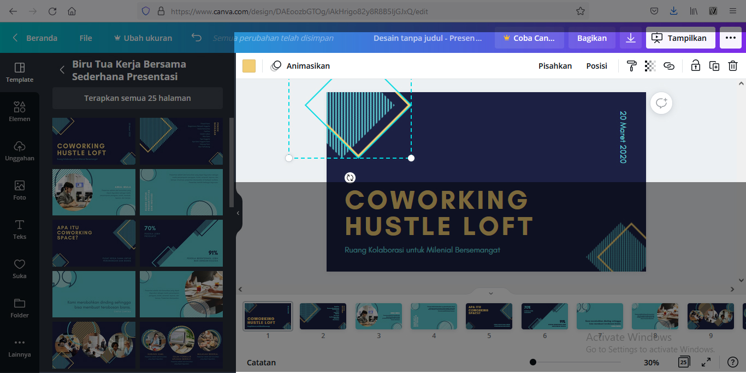Open the Elemen panel in the sidebar
The image size is (746, 373).
[x=20, y=111]
